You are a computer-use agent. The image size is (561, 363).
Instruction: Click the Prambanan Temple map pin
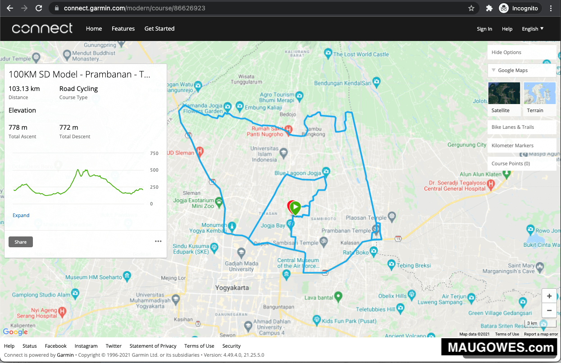pyautogui.click(x=375, y=229)
